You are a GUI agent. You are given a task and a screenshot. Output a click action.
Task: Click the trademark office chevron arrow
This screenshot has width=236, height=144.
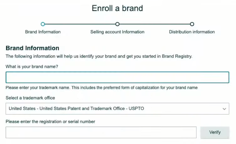coord(224,109)
